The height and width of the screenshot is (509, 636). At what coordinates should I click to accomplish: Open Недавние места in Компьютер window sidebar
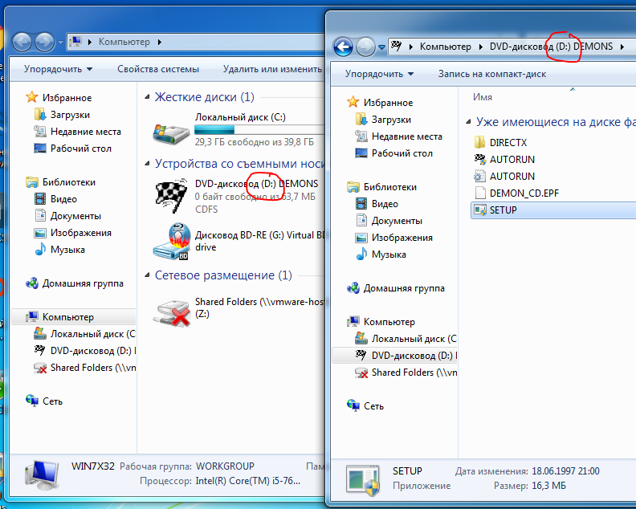[x=86, y=132]
